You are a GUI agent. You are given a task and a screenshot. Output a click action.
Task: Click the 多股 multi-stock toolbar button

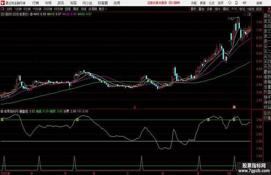click(x=209, y=9)
